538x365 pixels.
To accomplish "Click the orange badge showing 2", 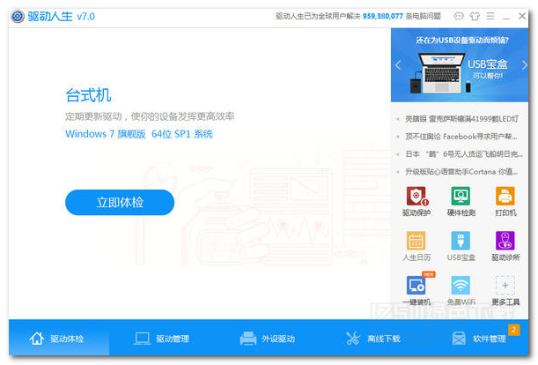I will click(x=513, y=330).
